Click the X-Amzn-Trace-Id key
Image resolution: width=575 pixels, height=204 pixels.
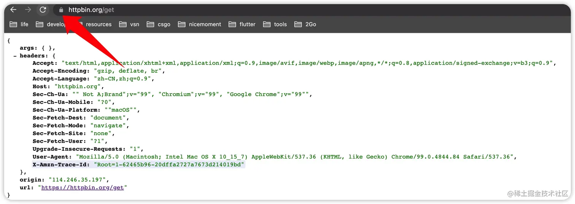point(61,164)
